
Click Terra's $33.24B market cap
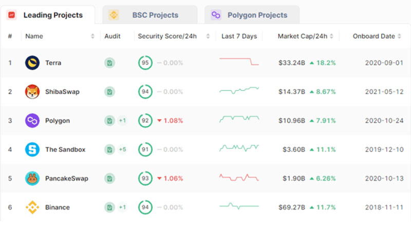tap(292, 63)
